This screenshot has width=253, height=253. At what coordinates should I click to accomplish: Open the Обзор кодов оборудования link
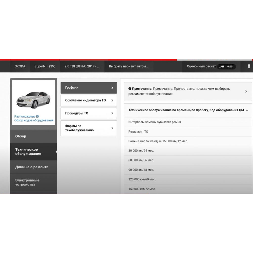click(34, 120)
